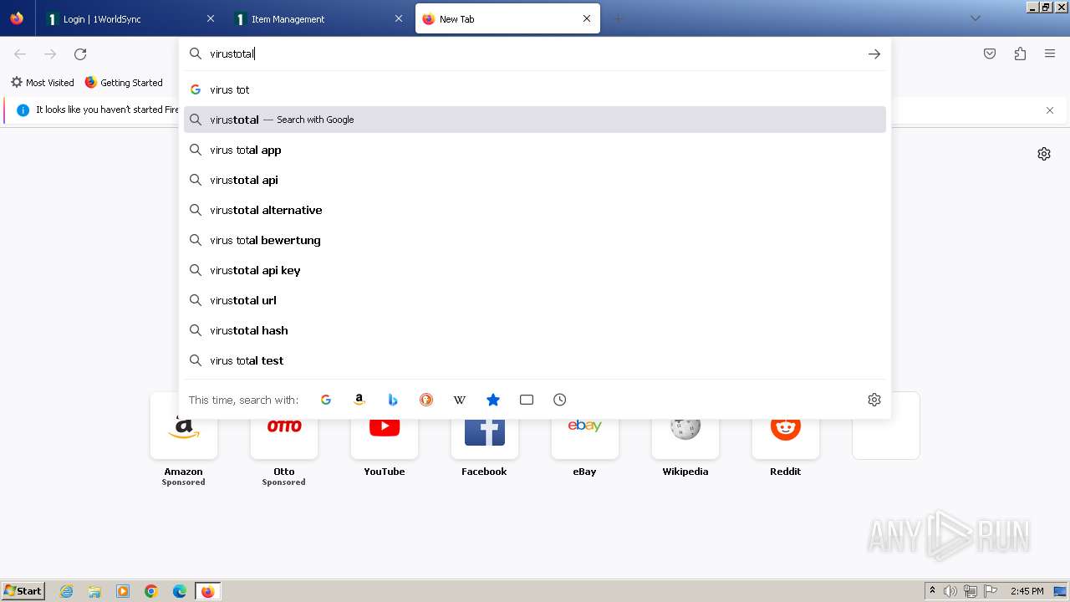Choose suggestion 'virustotal hash'
The height and width of the screenshot is (602, 1070).
pyautogui.click(x=535, y=330)
